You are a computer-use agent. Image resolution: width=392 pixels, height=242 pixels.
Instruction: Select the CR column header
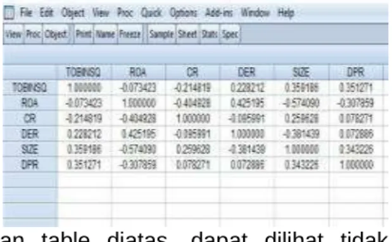pos(193,73)
